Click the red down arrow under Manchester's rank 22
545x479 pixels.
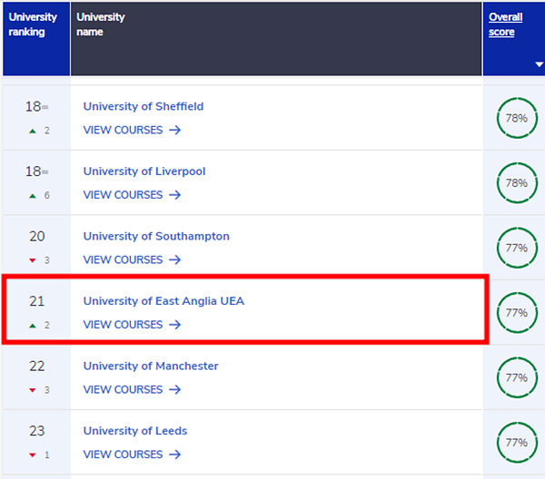pos(33,390)
